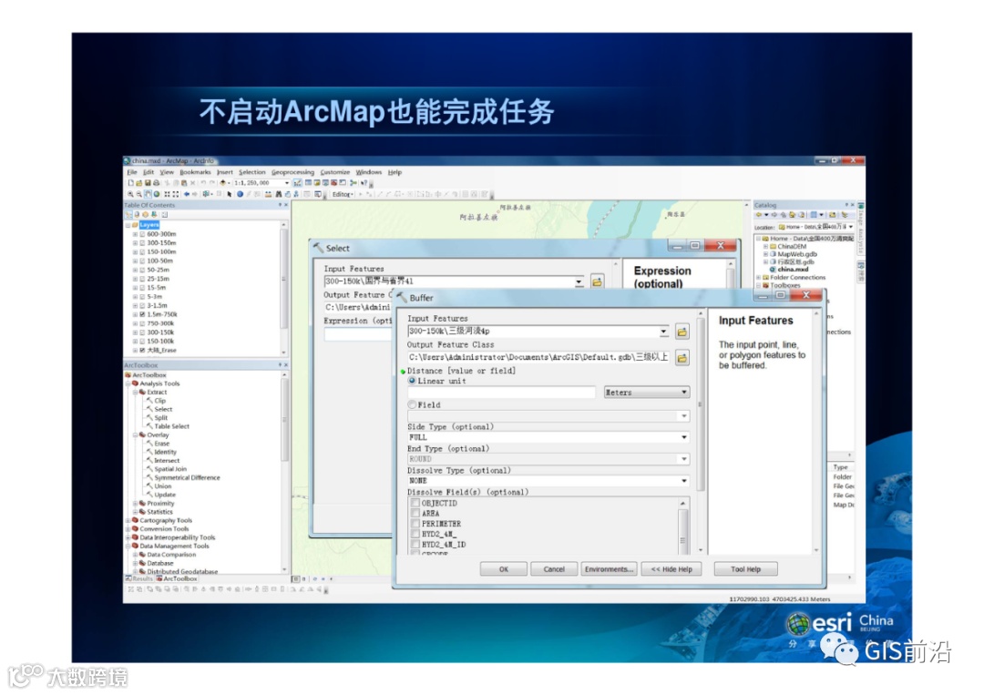
Task: Open the Bookmarks menu
Action: click(195, 172)
